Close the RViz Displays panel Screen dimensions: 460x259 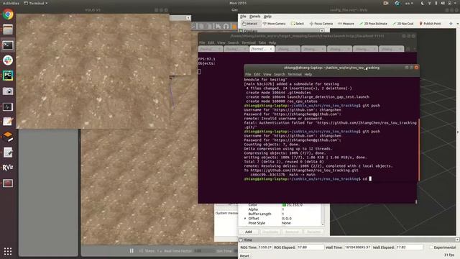point(322,30)
